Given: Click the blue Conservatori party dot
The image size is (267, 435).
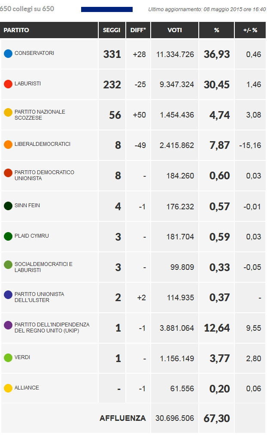Looking at the screenshot, I should pos(8,54).
